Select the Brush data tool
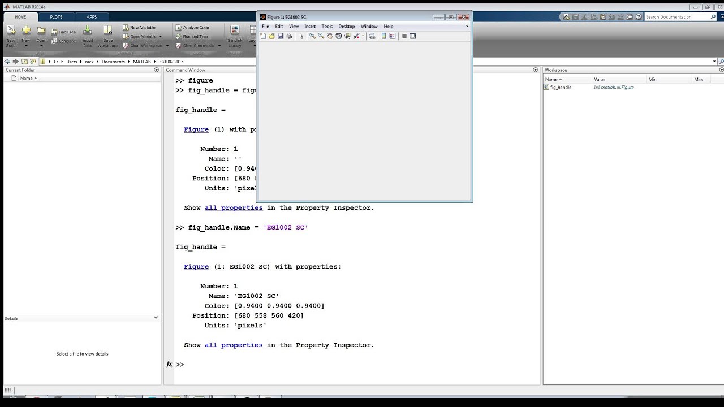 356,36
